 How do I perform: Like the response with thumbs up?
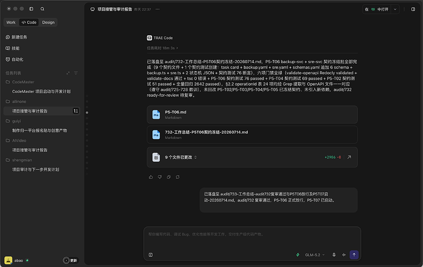pos(151,177)
